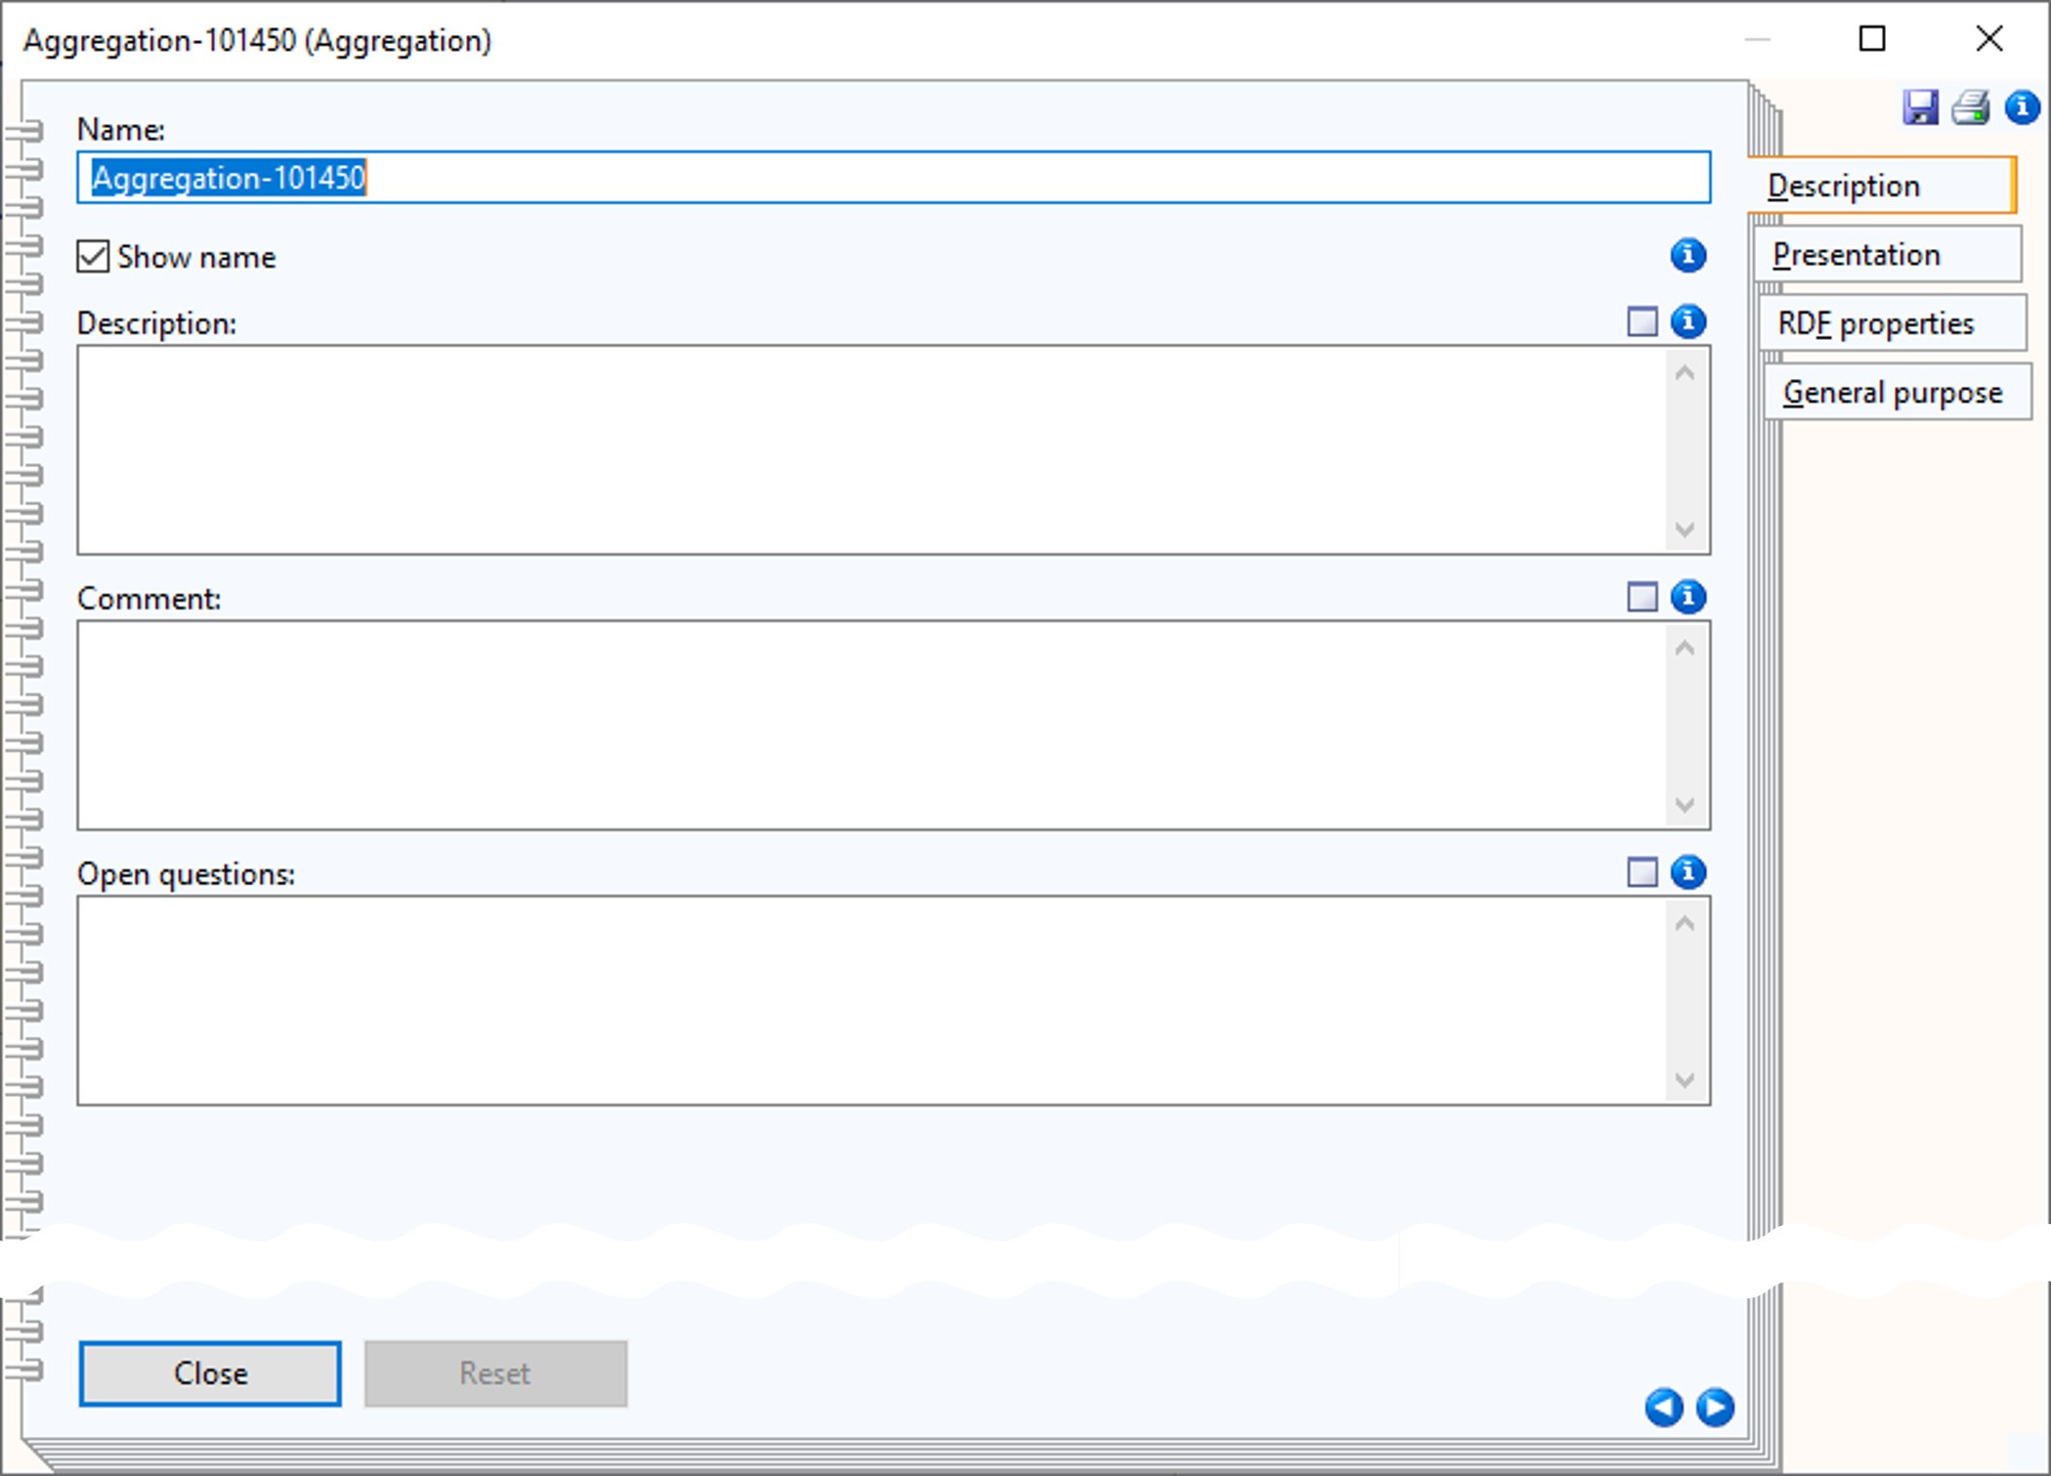Open enlarged editor icon for Comment field

tap(1643, 597)
